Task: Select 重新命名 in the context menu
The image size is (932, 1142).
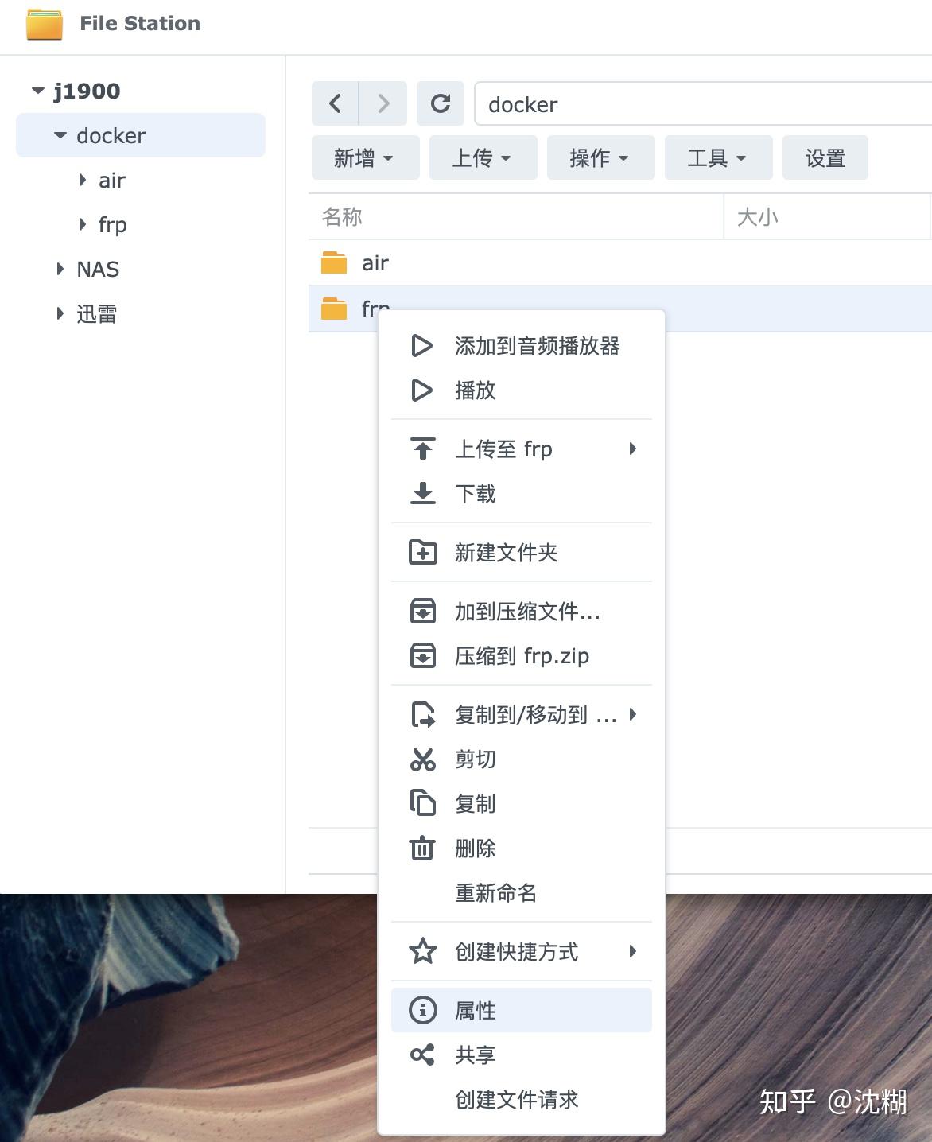Action: tap(495, 893)
